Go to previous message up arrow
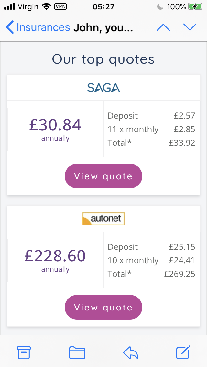207x367 pixels. [163, 27]
